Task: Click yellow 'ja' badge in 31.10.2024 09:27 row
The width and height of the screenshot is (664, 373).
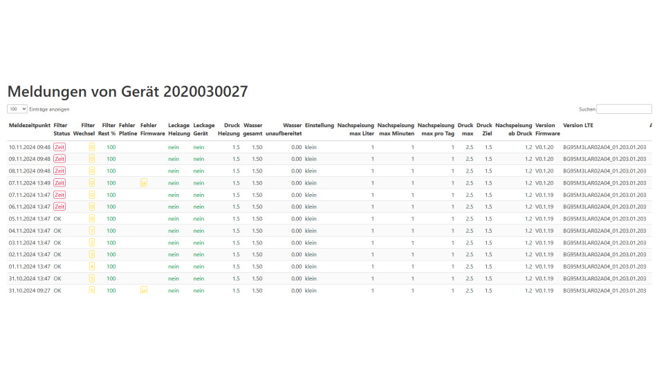Action: pyautogui.click(x=144, y=291)
